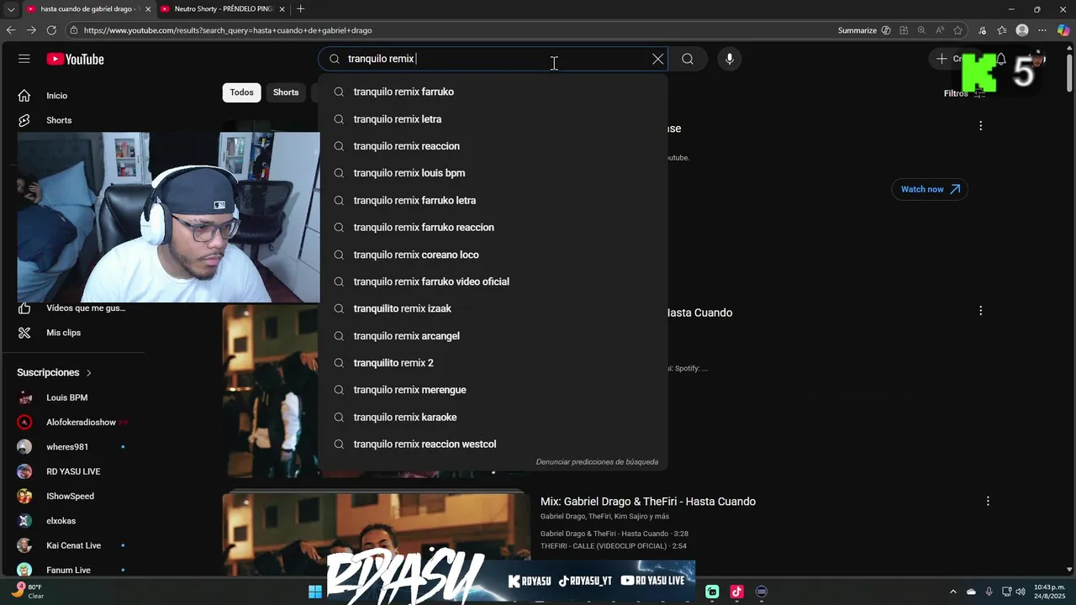Open more options for Hasta Cuando result
This screenshot has width=1076, height=605.
coord(980,311)
